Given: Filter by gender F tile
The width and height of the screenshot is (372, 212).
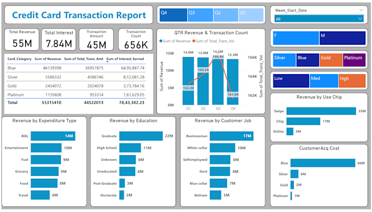Looking at the screenshot, I should pos(296,38).
